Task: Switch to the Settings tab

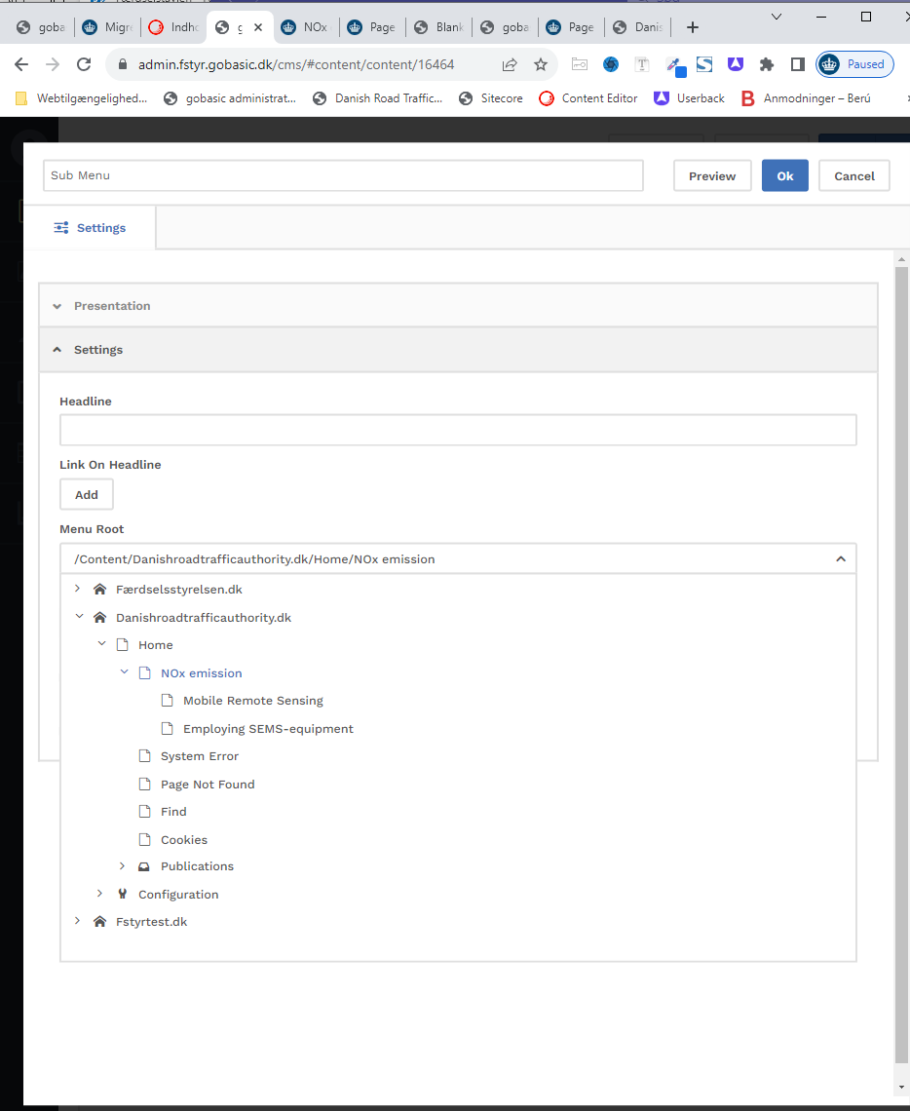Action: click(x=90, y=228)
